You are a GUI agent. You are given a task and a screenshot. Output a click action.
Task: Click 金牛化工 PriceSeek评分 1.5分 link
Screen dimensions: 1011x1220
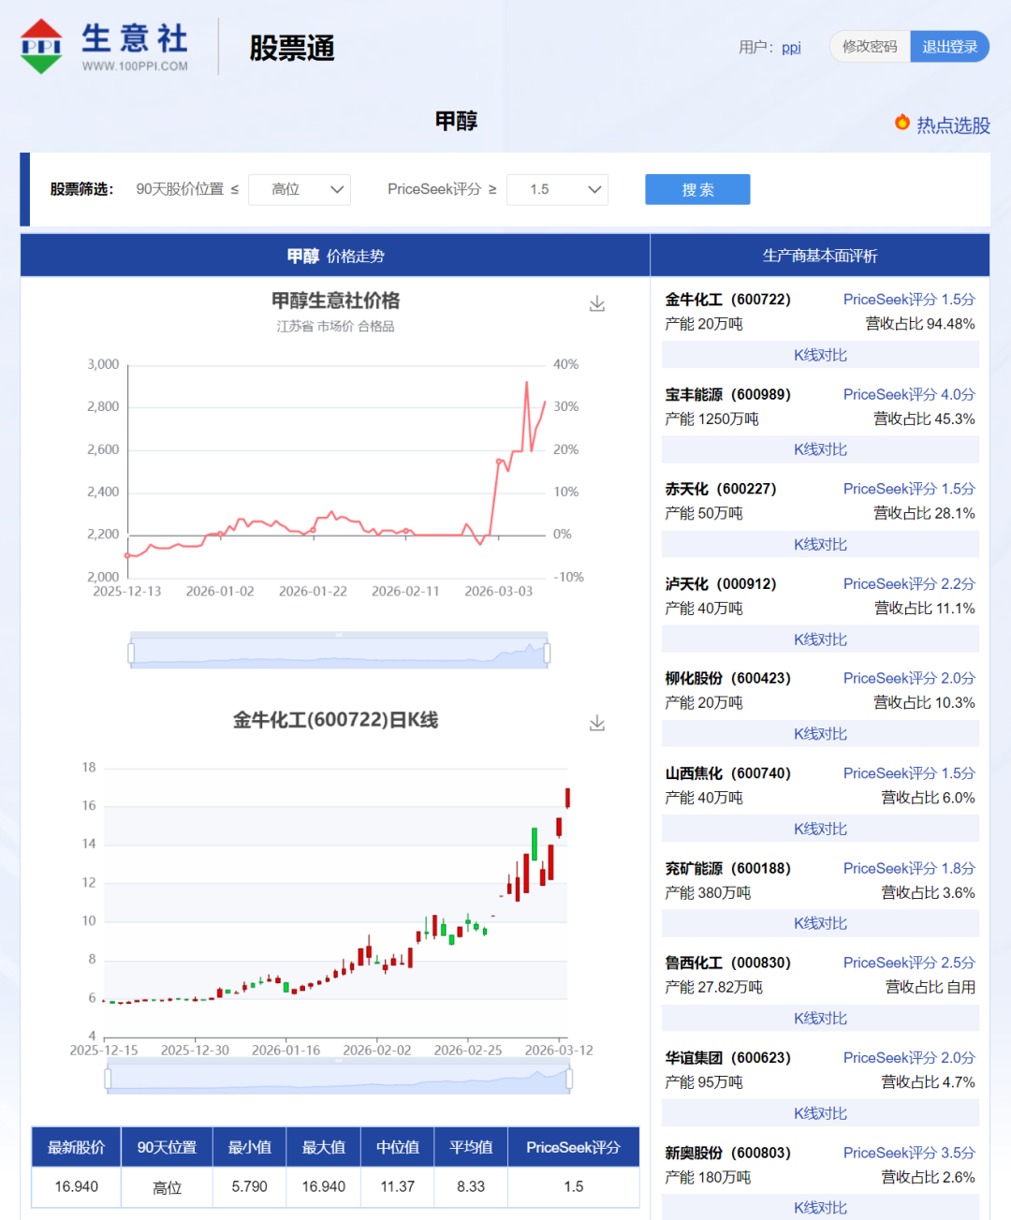(x=909, y=300)
